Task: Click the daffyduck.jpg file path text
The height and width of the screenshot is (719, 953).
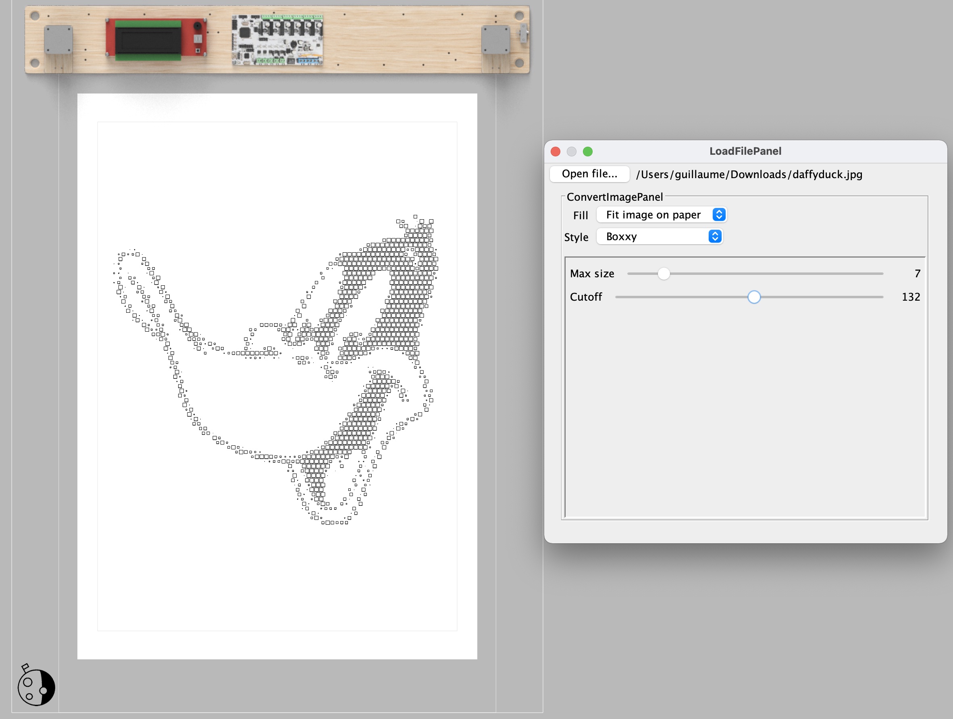Action: click(749, 175)
